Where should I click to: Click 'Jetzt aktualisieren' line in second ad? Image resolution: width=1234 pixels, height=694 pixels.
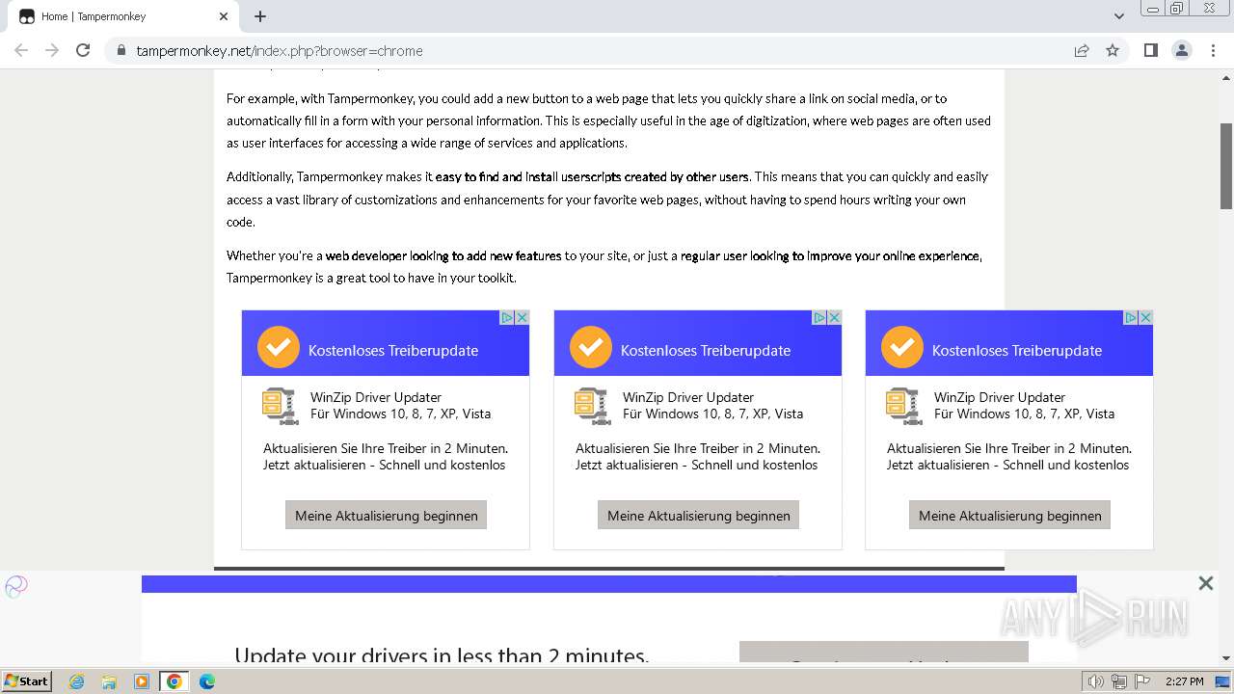(696, 465)
